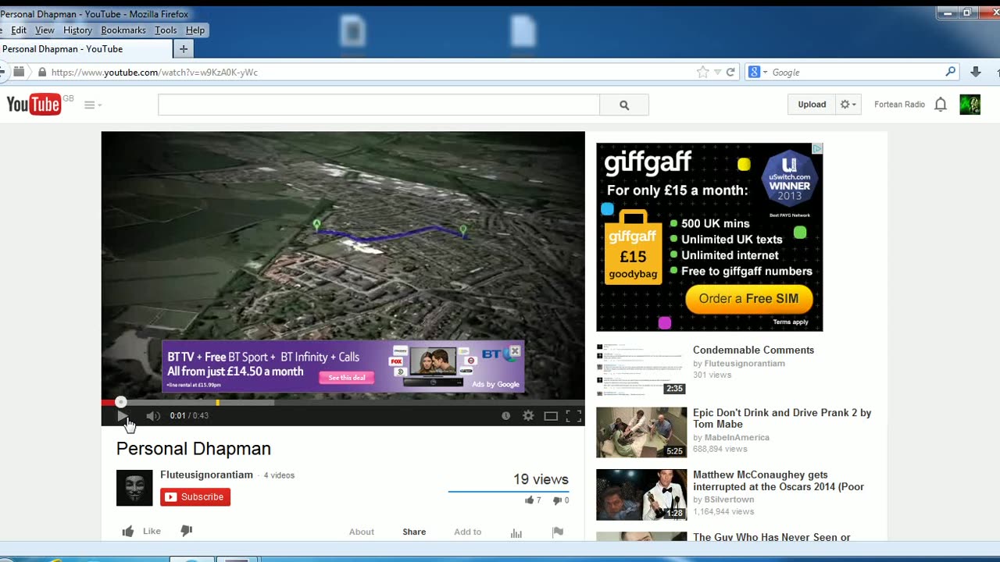1000x562 pixels.
Task: Mute the video via the speaker icon
Action: coord(153,416)
